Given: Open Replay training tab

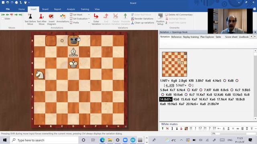Looking at the screenshot, I should pos(191,37).
